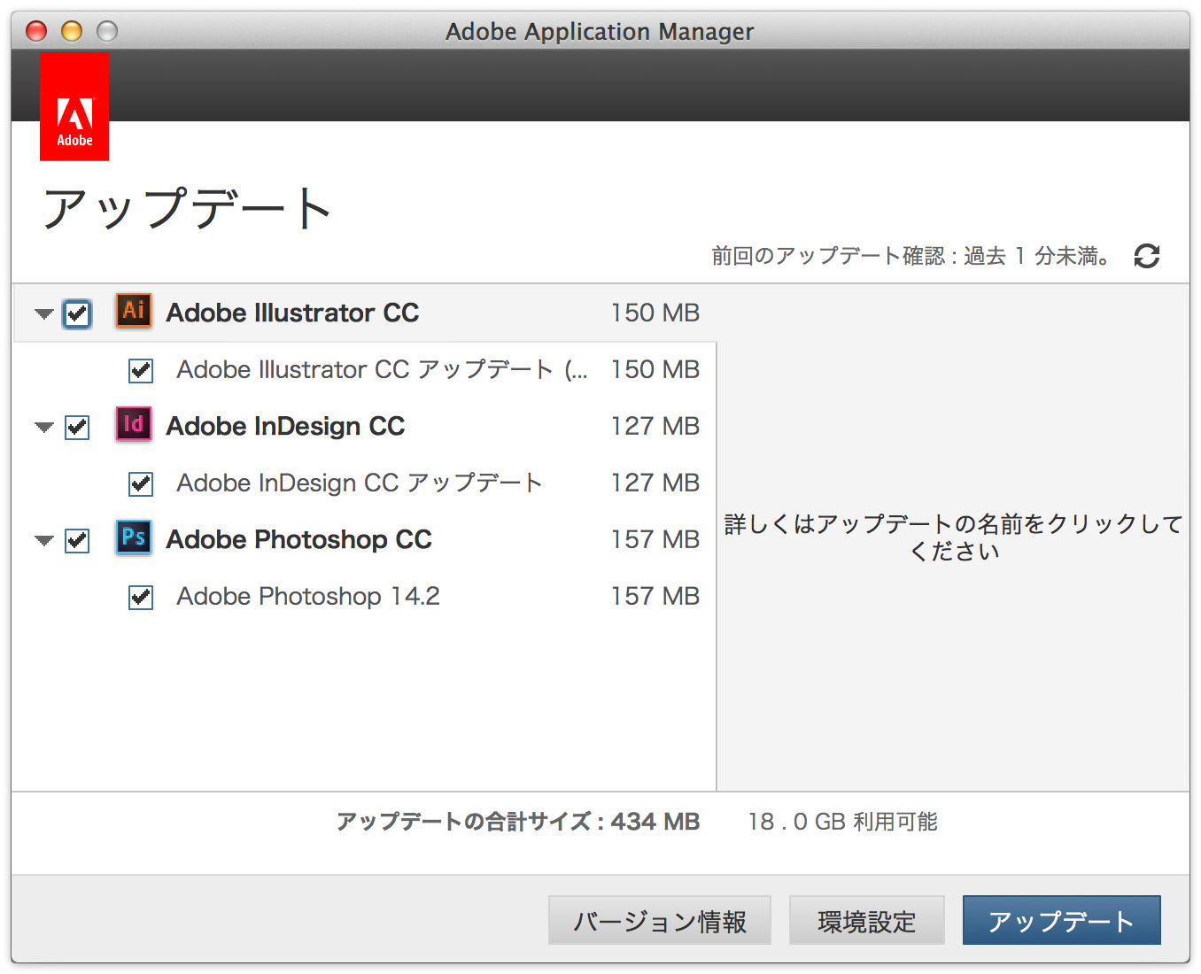Close the Adobe Application Manager window
Viewport: 1201px width, 974px height.
[x=36, y=32]
